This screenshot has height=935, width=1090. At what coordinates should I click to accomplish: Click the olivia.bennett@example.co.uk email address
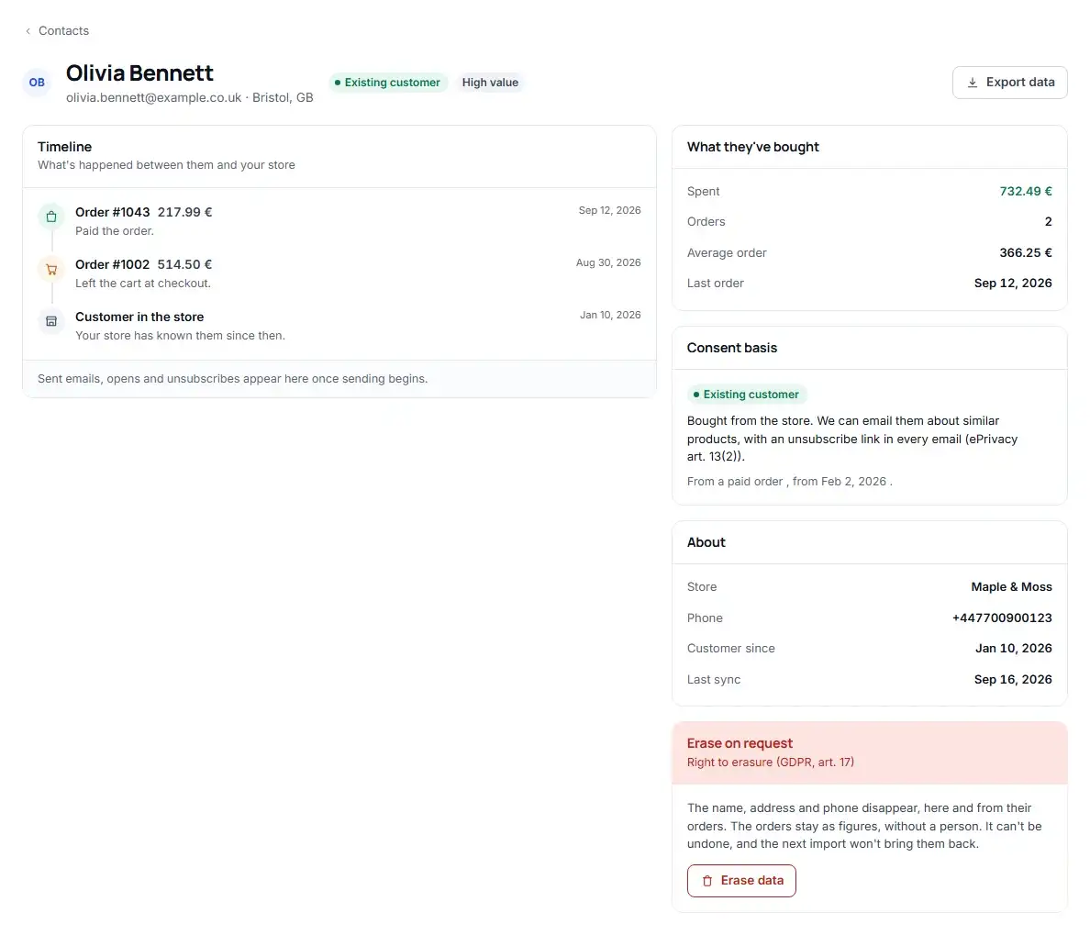(x=153, y=98)
